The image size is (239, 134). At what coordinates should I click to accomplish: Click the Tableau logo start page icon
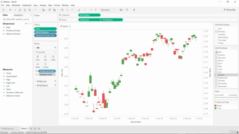[x=3, y=10]
